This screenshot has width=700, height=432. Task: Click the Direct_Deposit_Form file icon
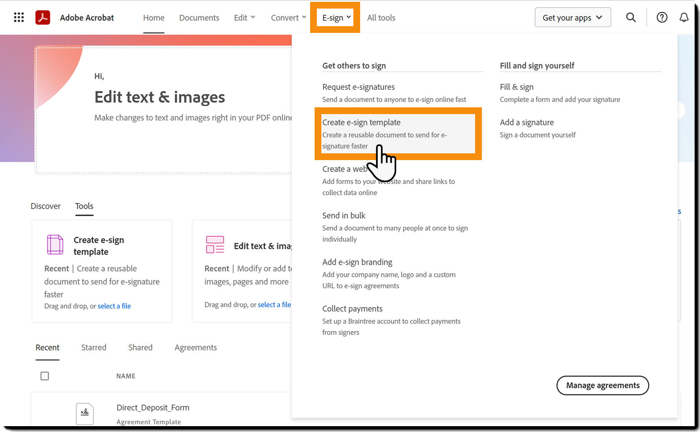click(x=85, y=414)
